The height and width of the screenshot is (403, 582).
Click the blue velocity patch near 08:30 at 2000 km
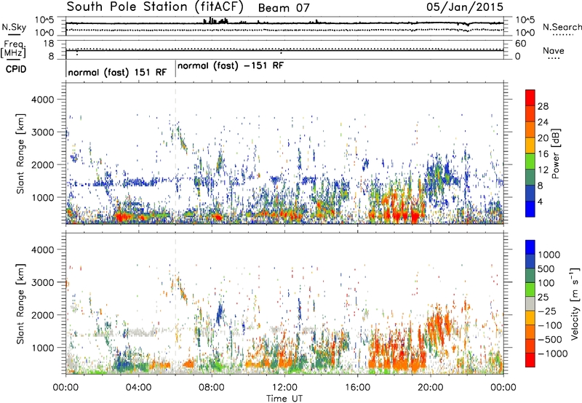click(x=220, y=313)
